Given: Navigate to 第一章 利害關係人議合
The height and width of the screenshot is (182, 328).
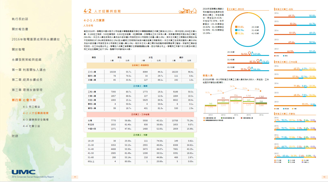Looking at the screenshot, I should [29, 70].
